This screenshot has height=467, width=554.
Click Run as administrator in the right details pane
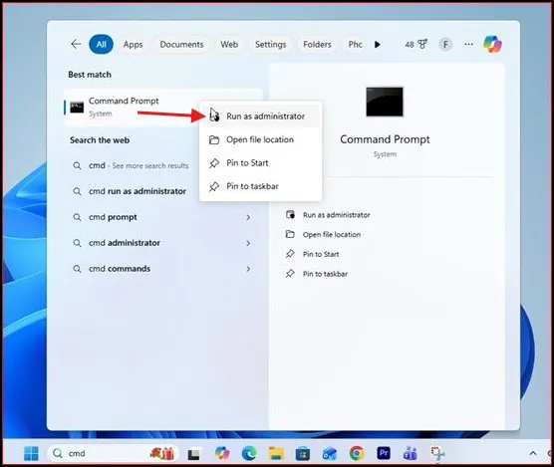pyautogui.click(x=337, y=215)
